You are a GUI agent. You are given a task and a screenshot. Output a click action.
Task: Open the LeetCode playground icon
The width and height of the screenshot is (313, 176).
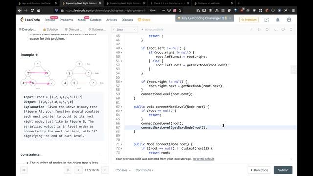[x=267, y=20]
